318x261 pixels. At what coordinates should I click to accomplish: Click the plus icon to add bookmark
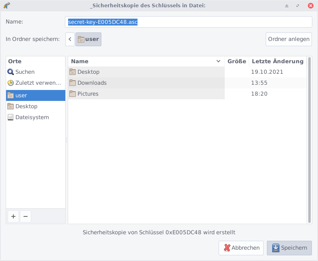[13, 216]
